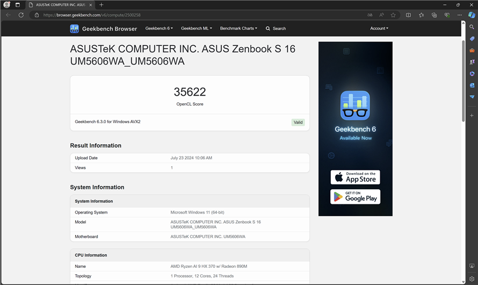This screenshot has height=285, width=478.
Task: Click the 'Result Information' heading
Action: (x=96, y=146)
